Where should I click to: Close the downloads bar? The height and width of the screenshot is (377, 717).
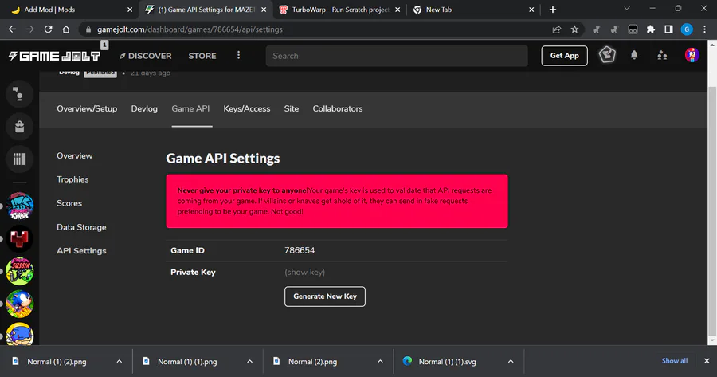[707, 361]
